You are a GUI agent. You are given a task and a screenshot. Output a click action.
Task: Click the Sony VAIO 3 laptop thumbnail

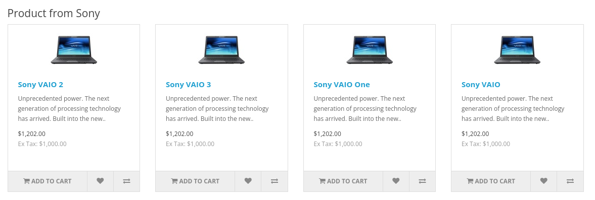pos(221,50)
